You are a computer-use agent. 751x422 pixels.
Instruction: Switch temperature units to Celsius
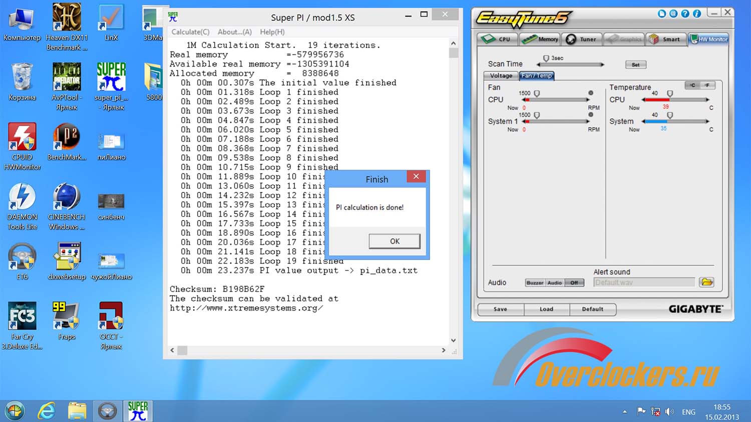click(x=692, y=85)
